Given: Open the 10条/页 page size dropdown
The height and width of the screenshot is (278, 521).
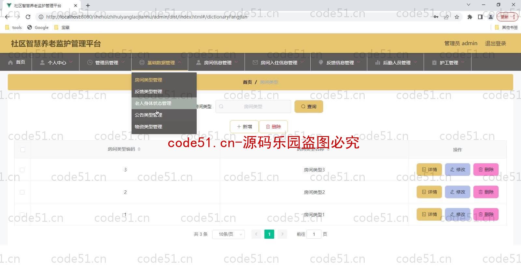Looking at the screenshot, I should [229, 234].
